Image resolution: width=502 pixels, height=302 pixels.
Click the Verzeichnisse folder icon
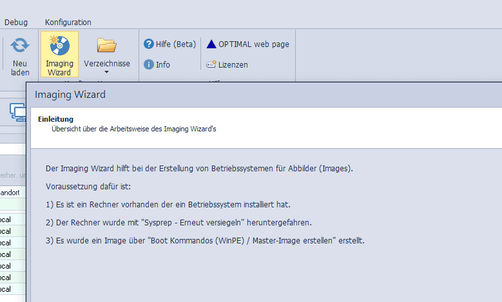point(106,45)
